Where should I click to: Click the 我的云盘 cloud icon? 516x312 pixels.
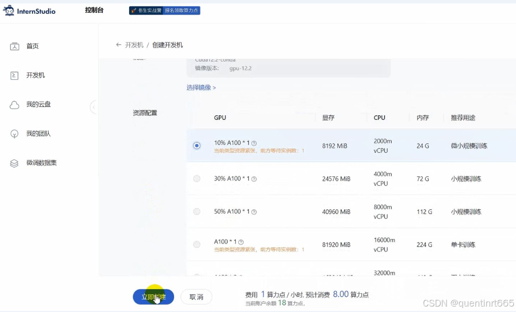(14, 105)
